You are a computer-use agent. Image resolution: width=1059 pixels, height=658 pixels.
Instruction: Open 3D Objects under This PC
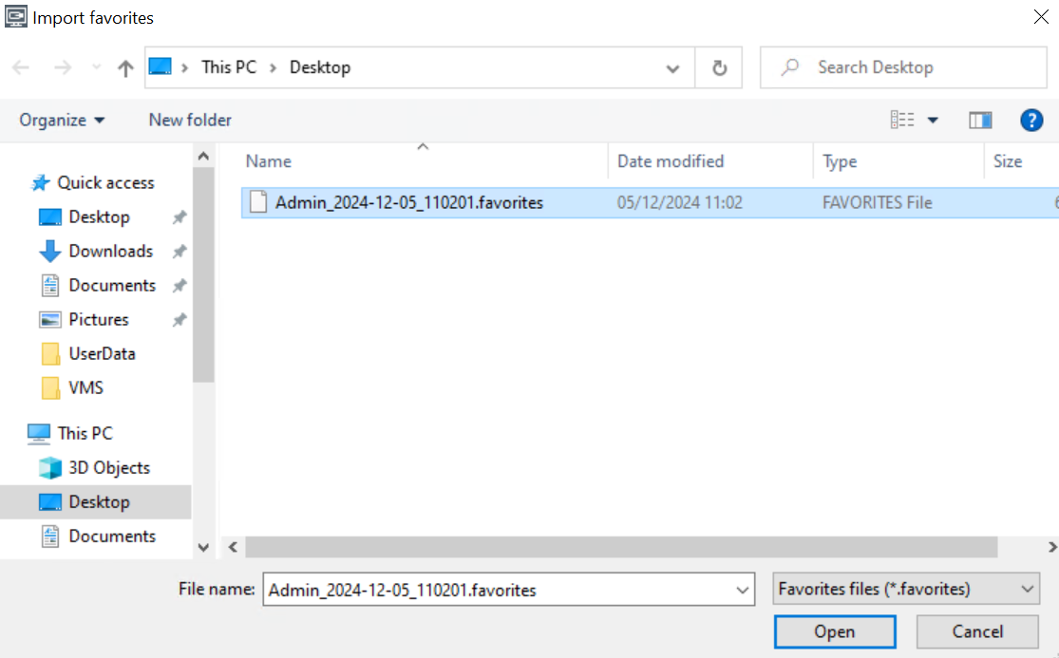108,468
